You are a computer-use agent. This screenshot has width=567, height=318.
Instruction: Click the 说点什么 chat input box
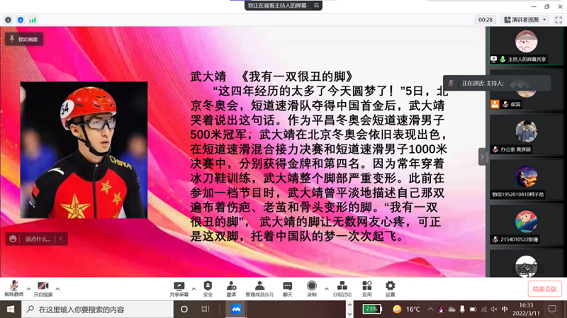click(x=39, y=239)
